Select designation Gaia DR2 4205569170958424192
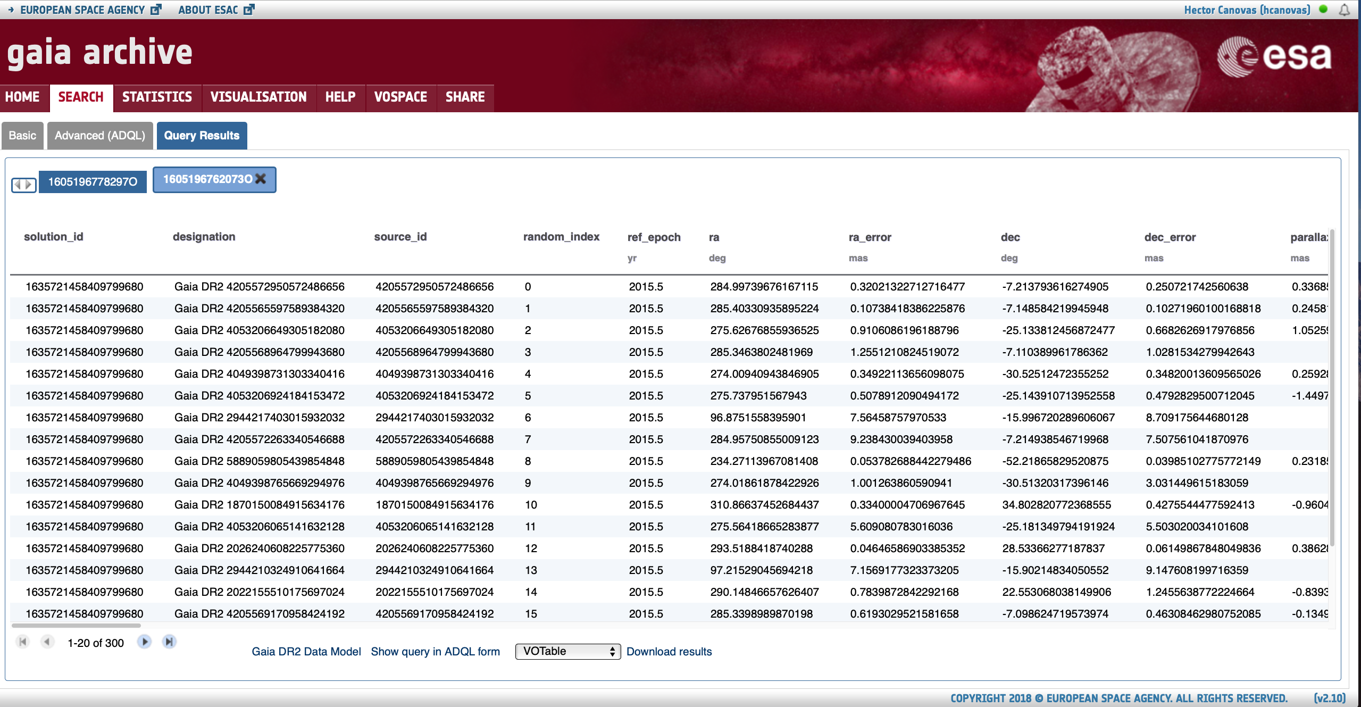Viewport: 1361px width, 707px height. click(260, 614)
